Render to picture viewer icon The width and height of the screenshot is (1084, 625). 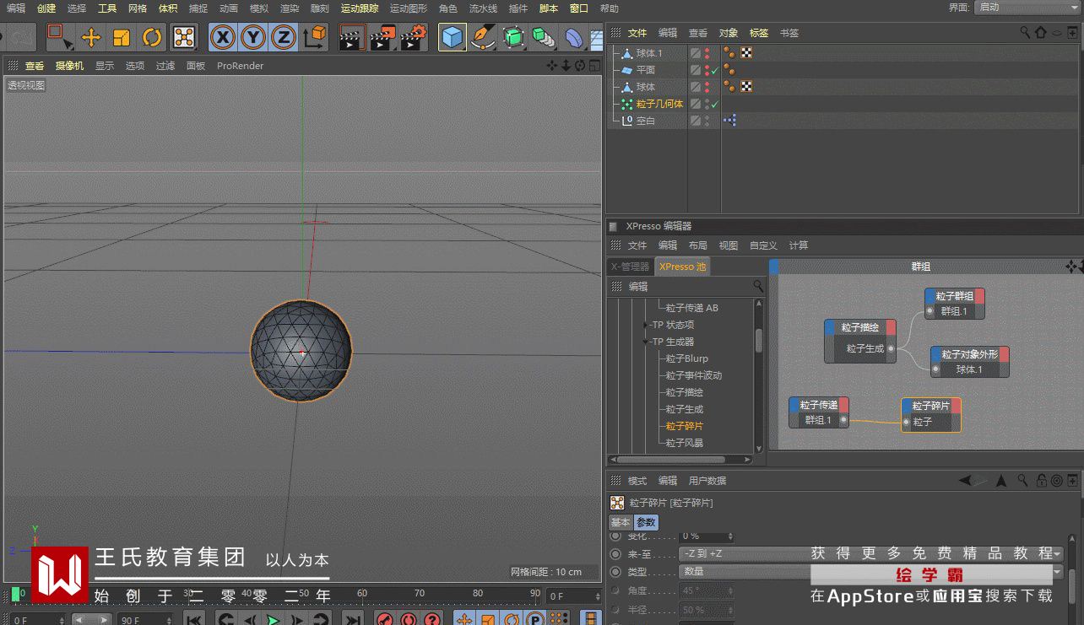(382, 37)
